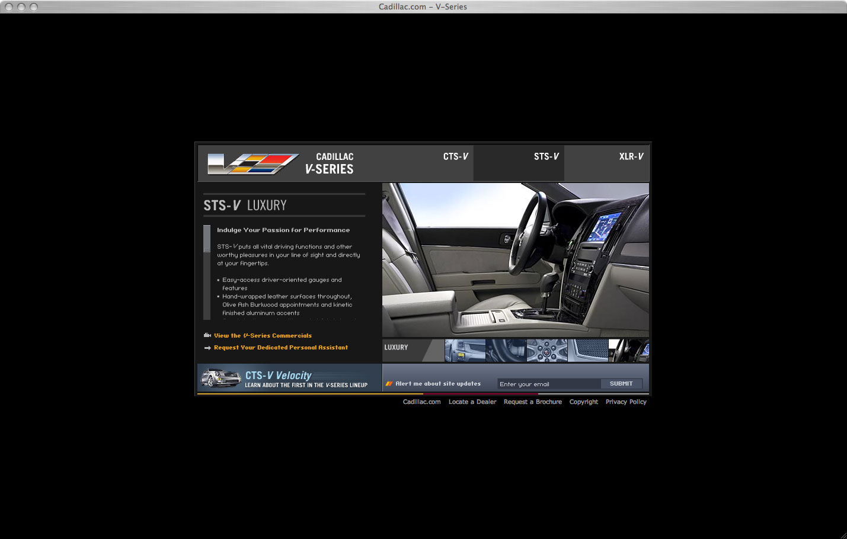Click the SUBMIT button
This screenshot has height=539, width=847.
[x=621, y=384]
